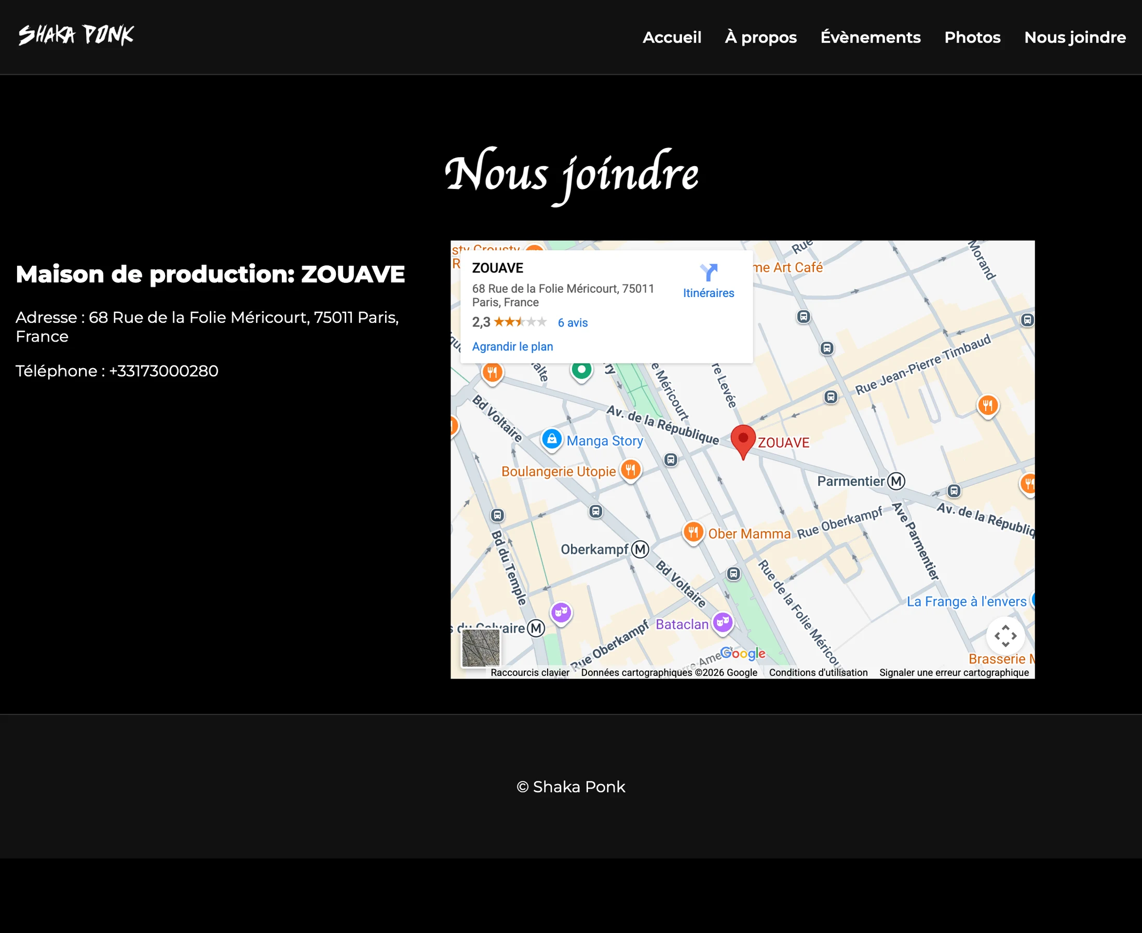This screenshot has height=933, width=1142.
Task: Click the purple theatre marker above Calvaire
Action: [561, 612]
